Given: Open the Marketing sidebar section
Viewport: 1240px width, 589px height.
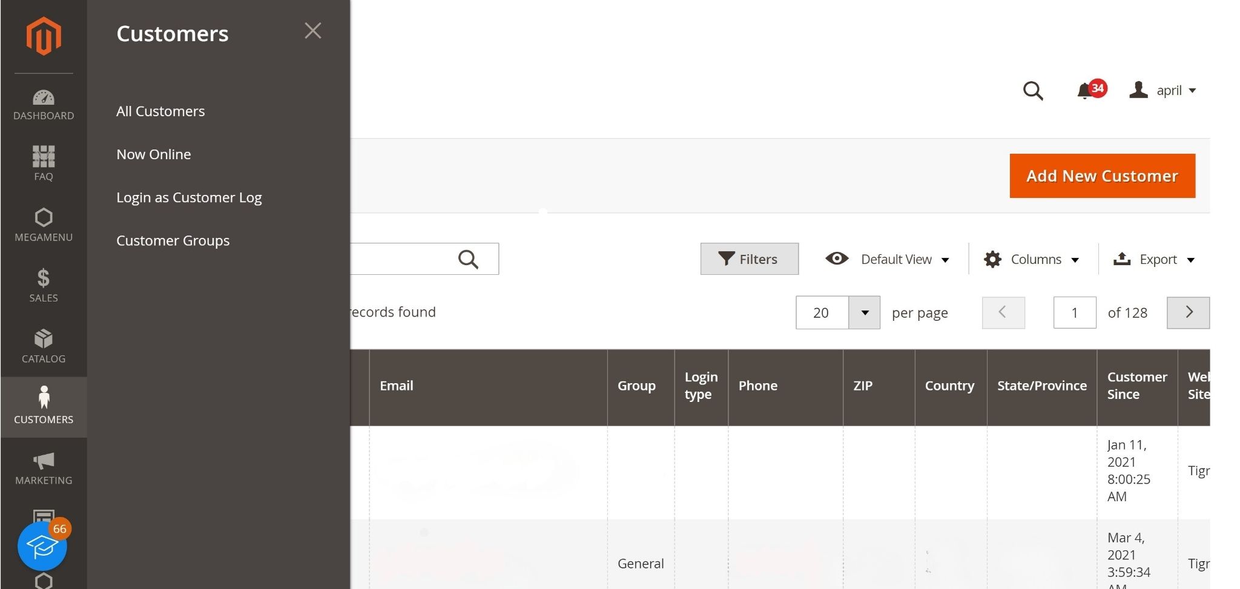Looking at the screenshot, I should (x=44, y=468).
